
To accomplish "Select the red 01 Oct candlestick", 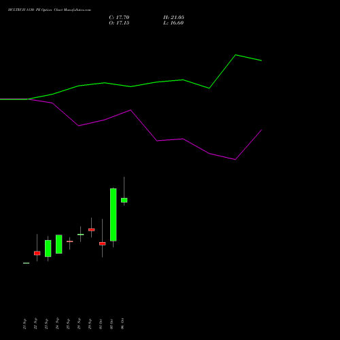I will tap(103, 243).
